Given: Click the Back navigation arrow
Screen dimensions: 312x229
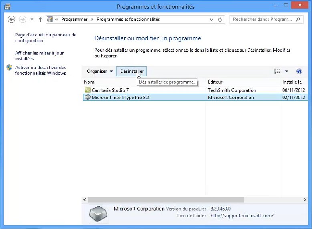Looking at the screenshot, I should pyautogui.click(x=11, y=19).
